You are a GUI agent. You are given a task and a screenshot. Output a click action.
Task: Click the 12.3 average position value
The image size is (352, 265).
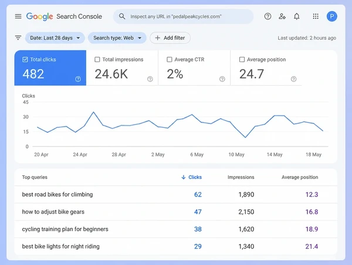click(x=312, y=195)
